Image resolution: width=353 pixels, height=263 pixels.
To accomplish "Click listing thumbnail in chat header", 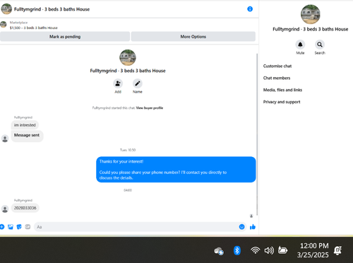I will [x=6, y=9].
